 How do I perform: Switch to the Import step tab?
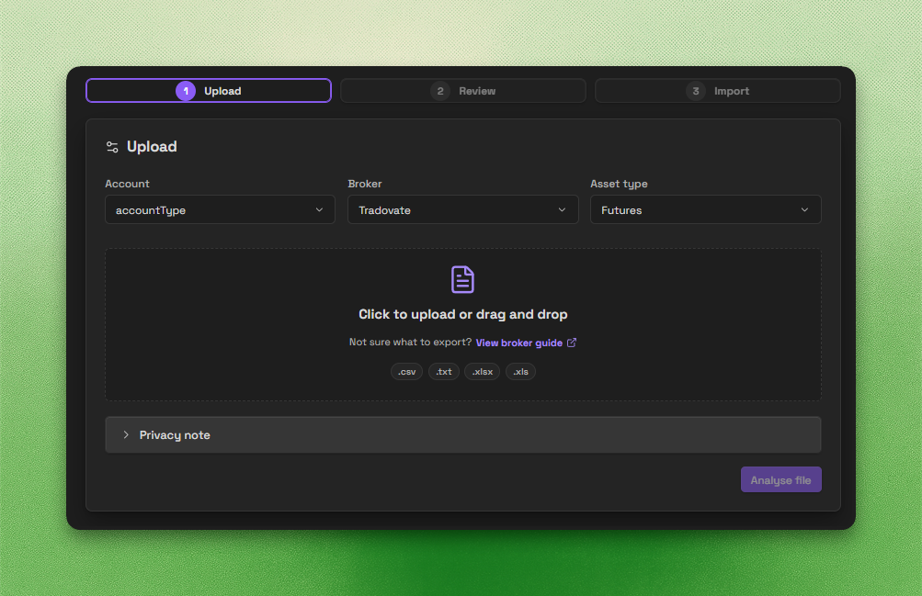(x=717, y=91)
